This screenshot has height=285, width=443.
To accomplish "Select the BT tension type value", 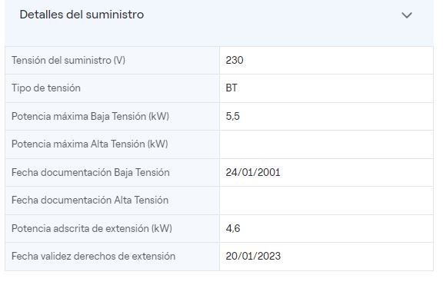I will [x=231, y=88].
